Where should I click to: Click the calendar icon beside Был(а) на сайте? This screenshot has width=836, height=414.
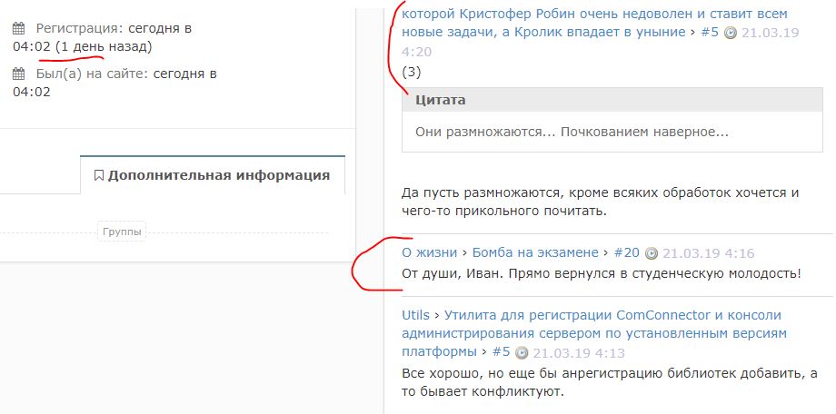[x=19, y=74]
